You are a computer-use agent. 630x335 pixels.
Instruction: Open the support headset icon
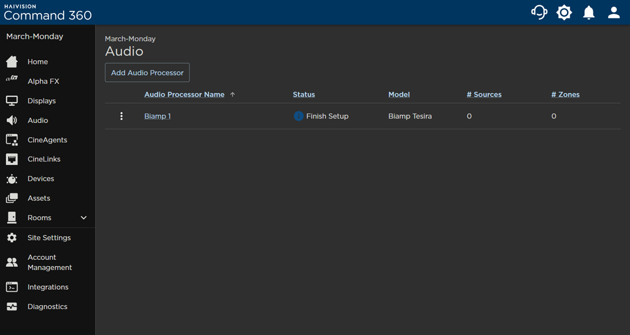pyautogui.click(x=539, y=13)
